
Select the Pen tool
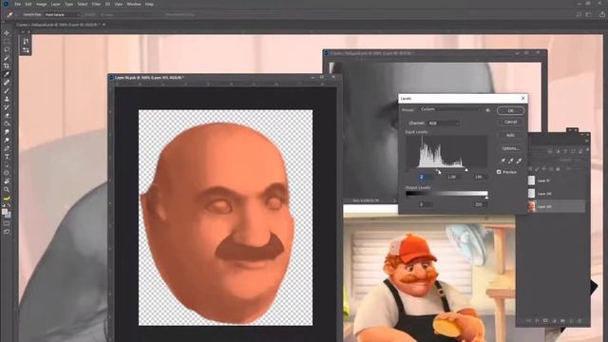click(7, 148)
